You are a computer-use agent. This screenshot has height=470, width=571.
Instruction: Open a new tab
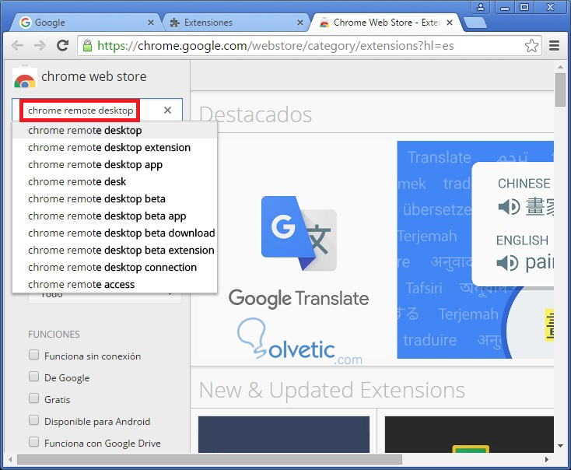(475, 23)
